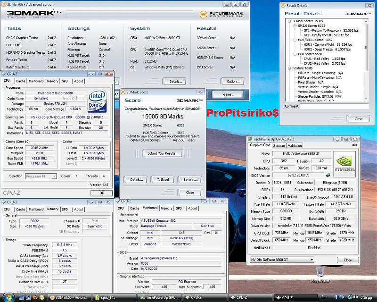Click Submit Your Results button
The image size is (377, 302).
click(x=163, y=153)
